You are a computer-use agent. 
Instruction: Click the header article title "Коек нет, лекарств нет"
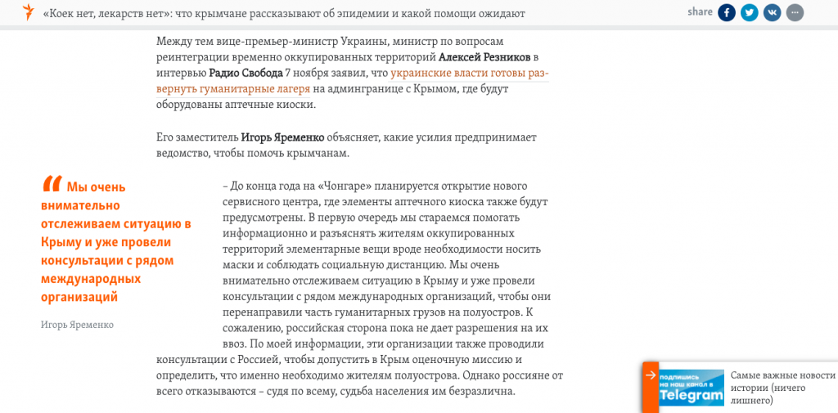(284, 13)
